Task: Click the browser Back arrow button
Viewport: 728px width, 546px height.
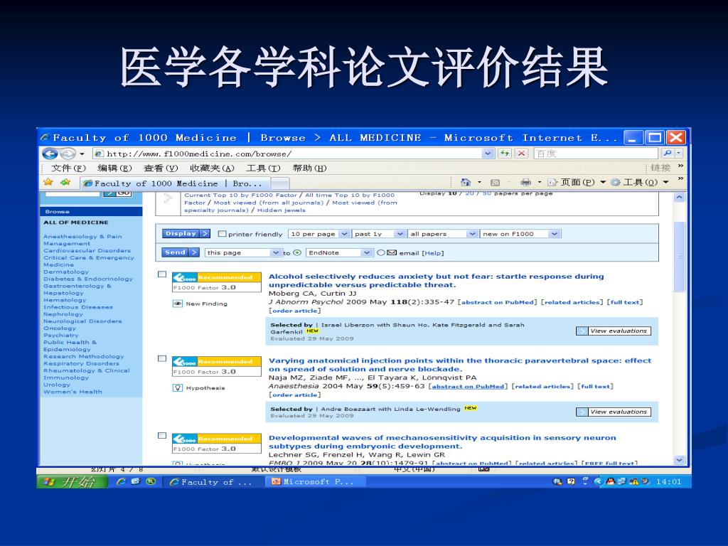Action: [x=50, y=154]
